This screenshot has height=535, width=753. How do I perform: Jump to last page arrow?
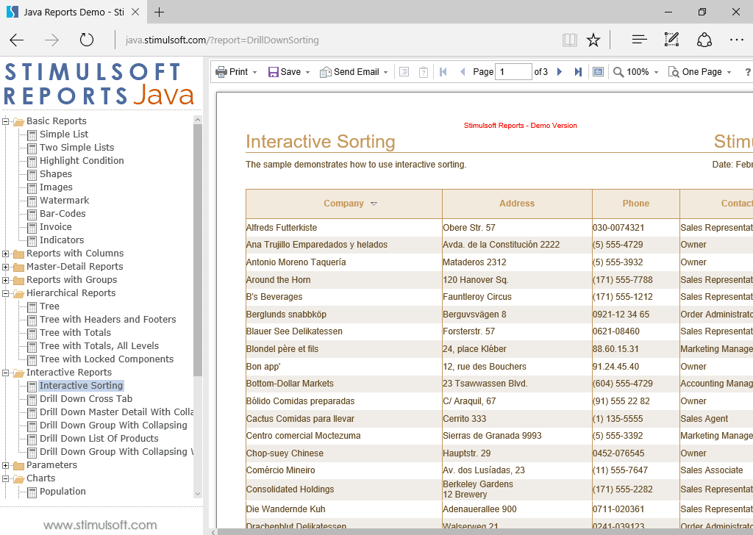[578, 72]
